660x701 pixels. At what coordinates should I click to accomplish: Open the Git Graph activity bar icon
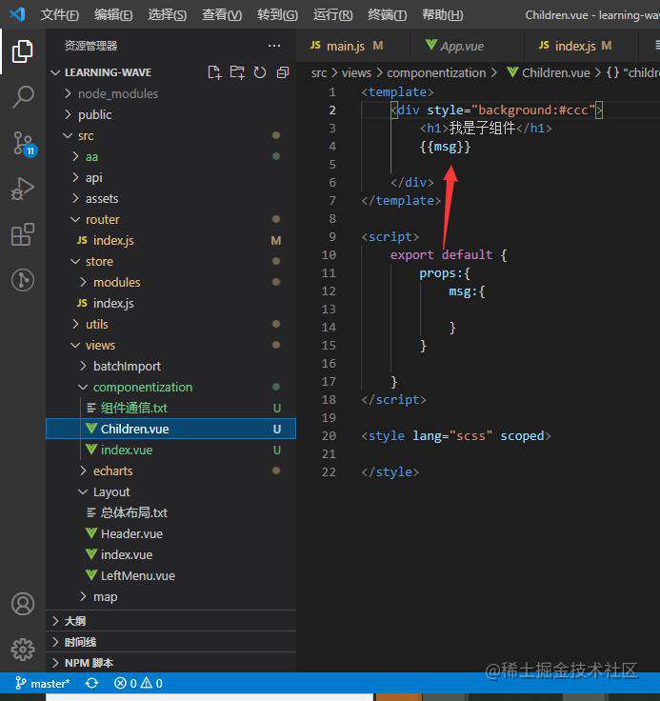pos(23,280)
